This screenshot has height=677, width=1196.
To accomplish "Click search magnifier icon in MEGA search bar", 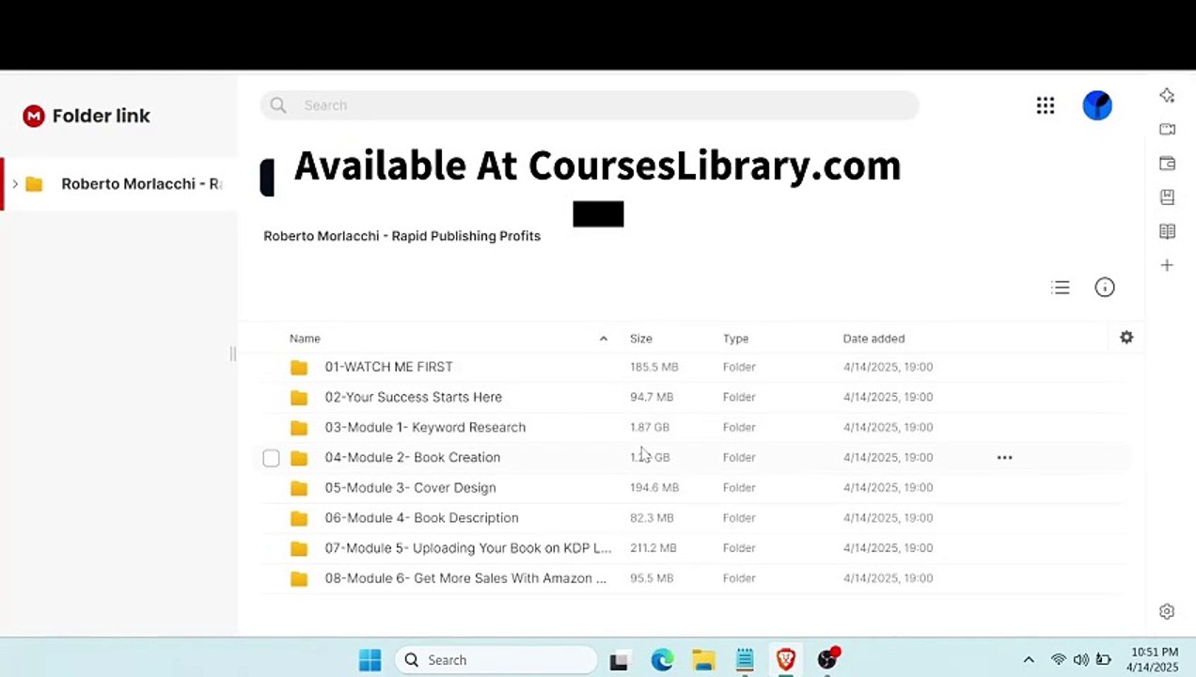I will (x=278, y=105).
